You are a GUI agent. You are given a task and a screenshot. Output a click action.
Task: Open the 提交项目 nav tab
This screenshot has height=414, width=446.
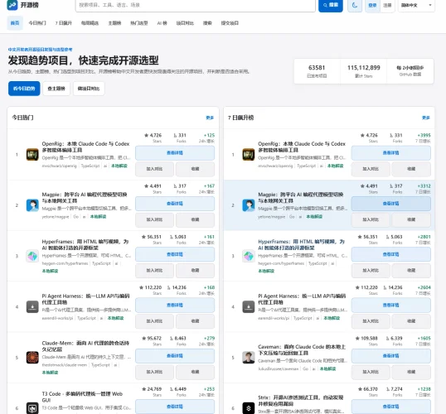click(x=230, y=23)
